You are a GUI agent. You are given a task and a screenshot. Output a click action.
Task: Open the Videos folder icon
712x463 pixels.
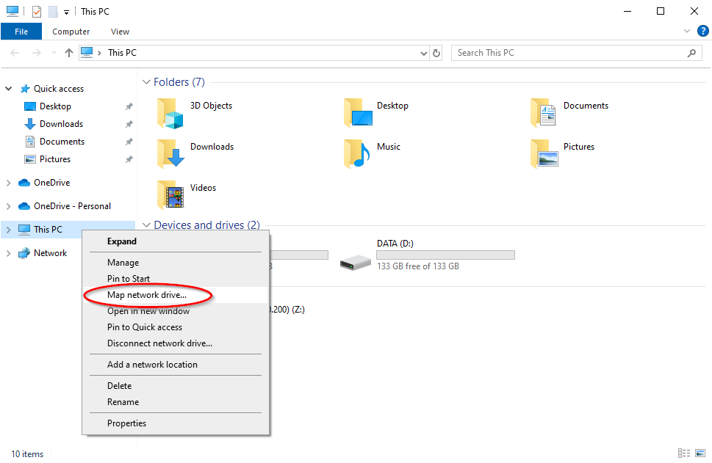[170, 194]
